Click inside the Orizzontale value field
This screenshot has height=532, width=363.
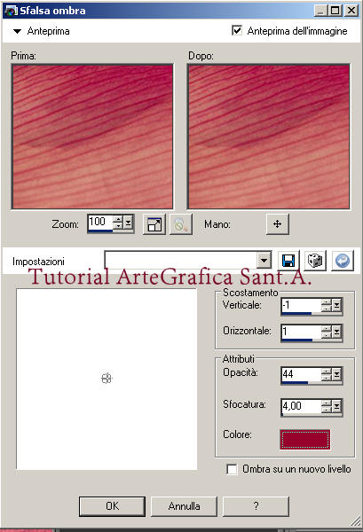tap(301, 332)
